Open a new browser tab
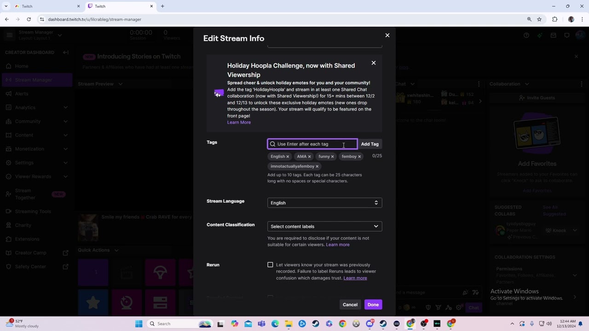 (162, 6)
